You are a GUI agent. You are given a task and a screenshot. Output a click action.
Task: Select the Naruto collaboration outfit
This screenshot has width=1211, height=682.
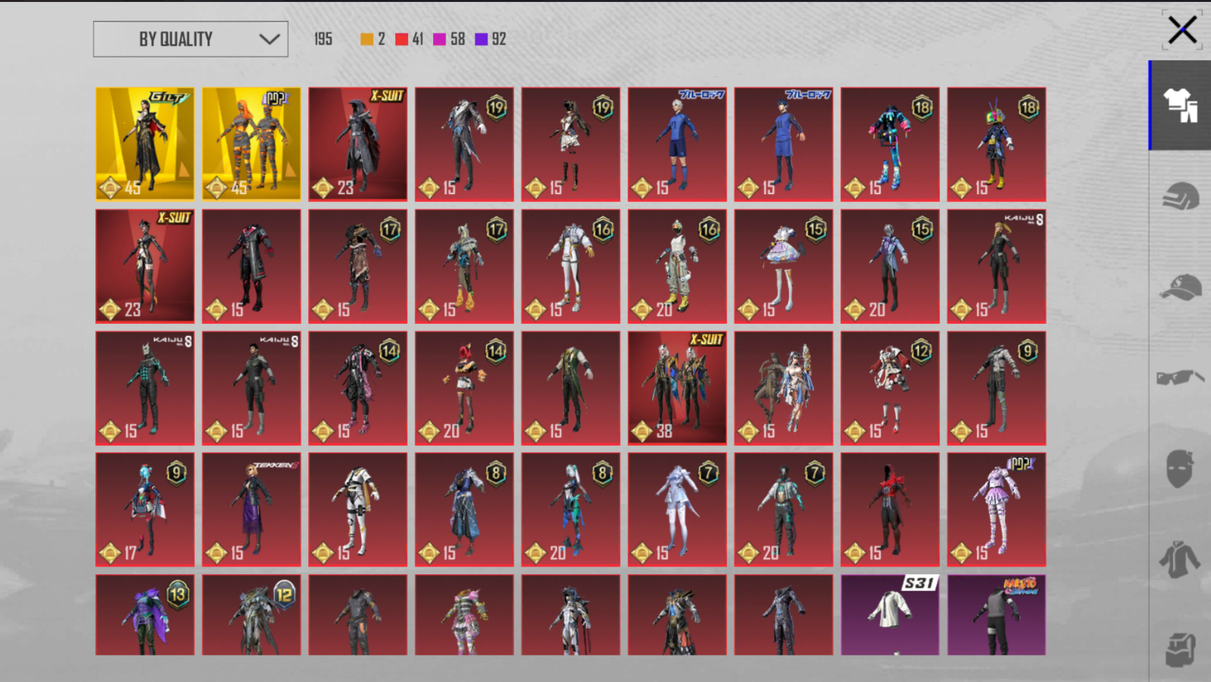click(996, 615)
